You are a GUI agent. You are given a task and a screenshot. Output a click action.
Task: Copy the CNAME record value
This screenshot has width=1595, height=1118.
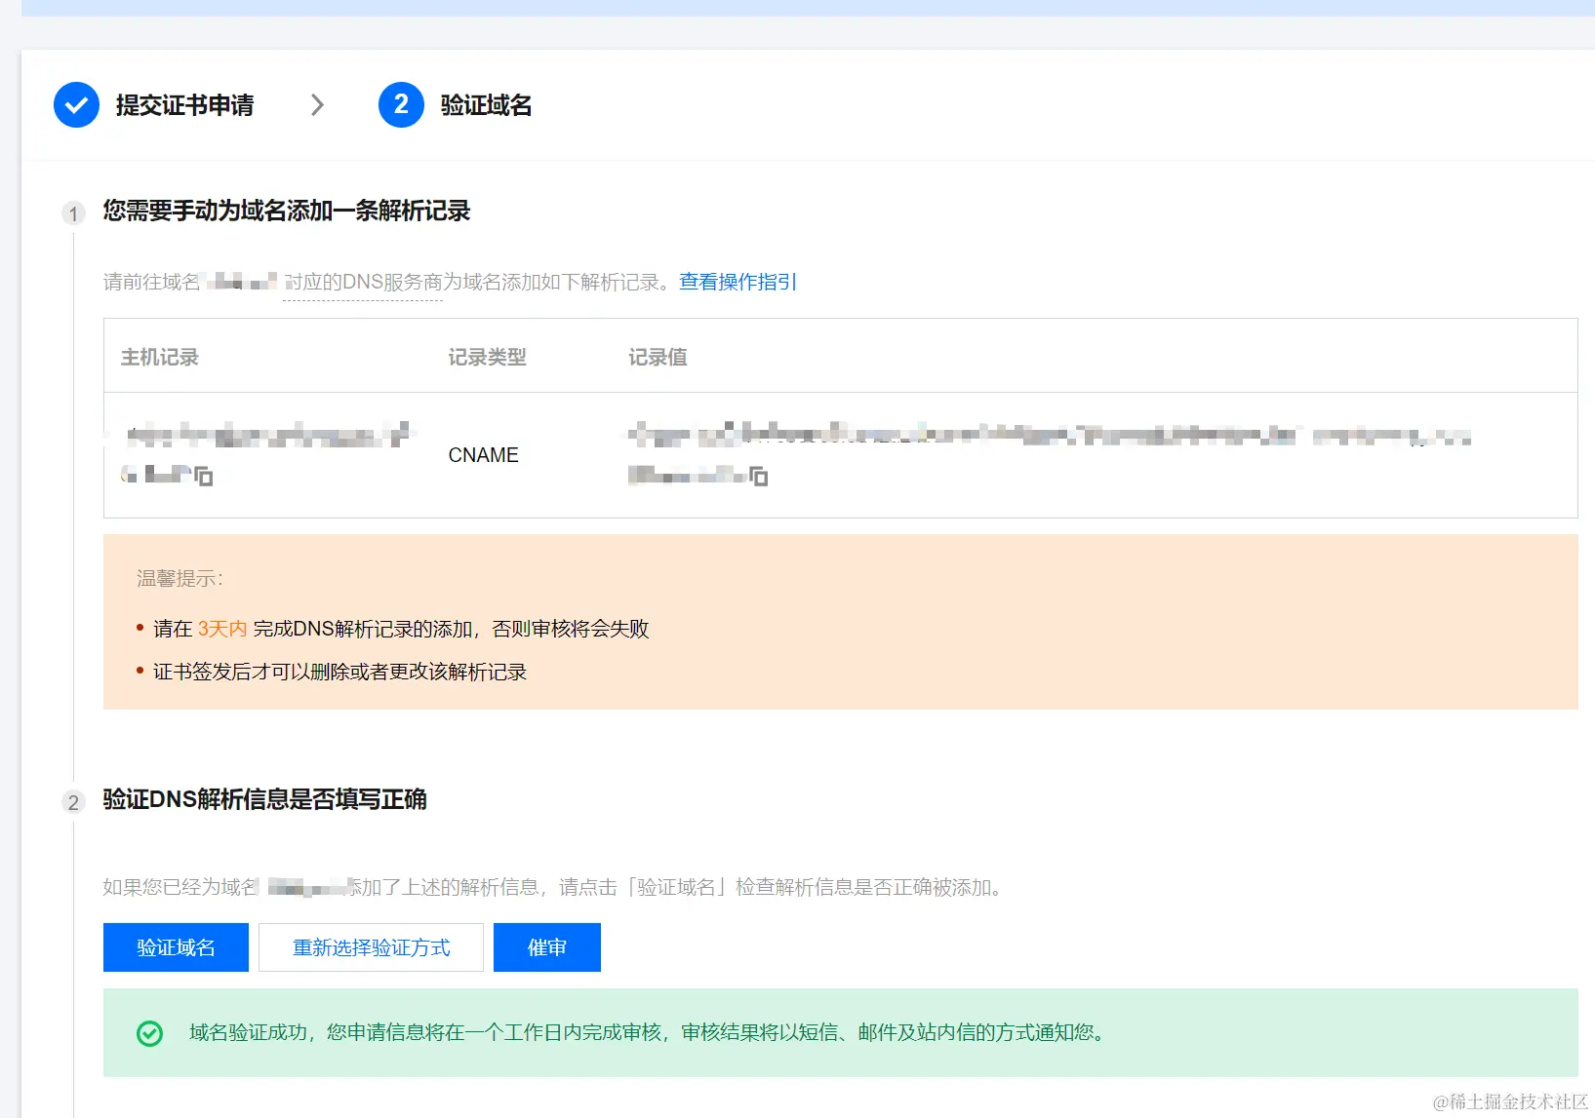(x=758, y=476)
